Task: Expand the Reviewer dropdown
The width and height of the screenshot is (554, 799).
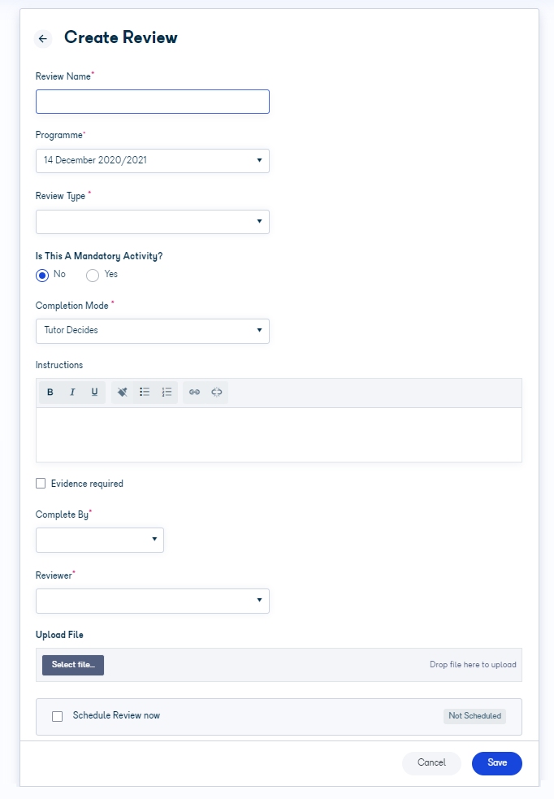Action: [152, 601]
